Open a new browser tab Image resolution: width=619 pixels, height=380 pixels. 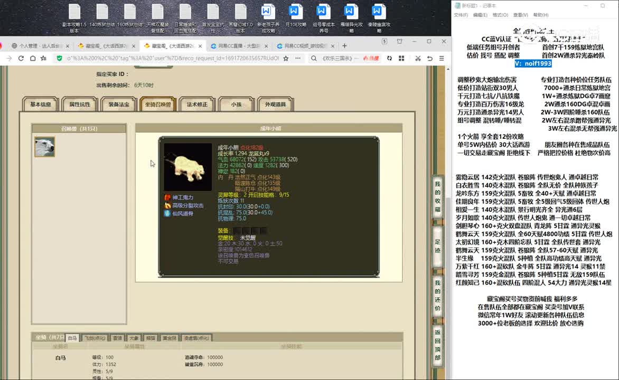coord(344,46)
